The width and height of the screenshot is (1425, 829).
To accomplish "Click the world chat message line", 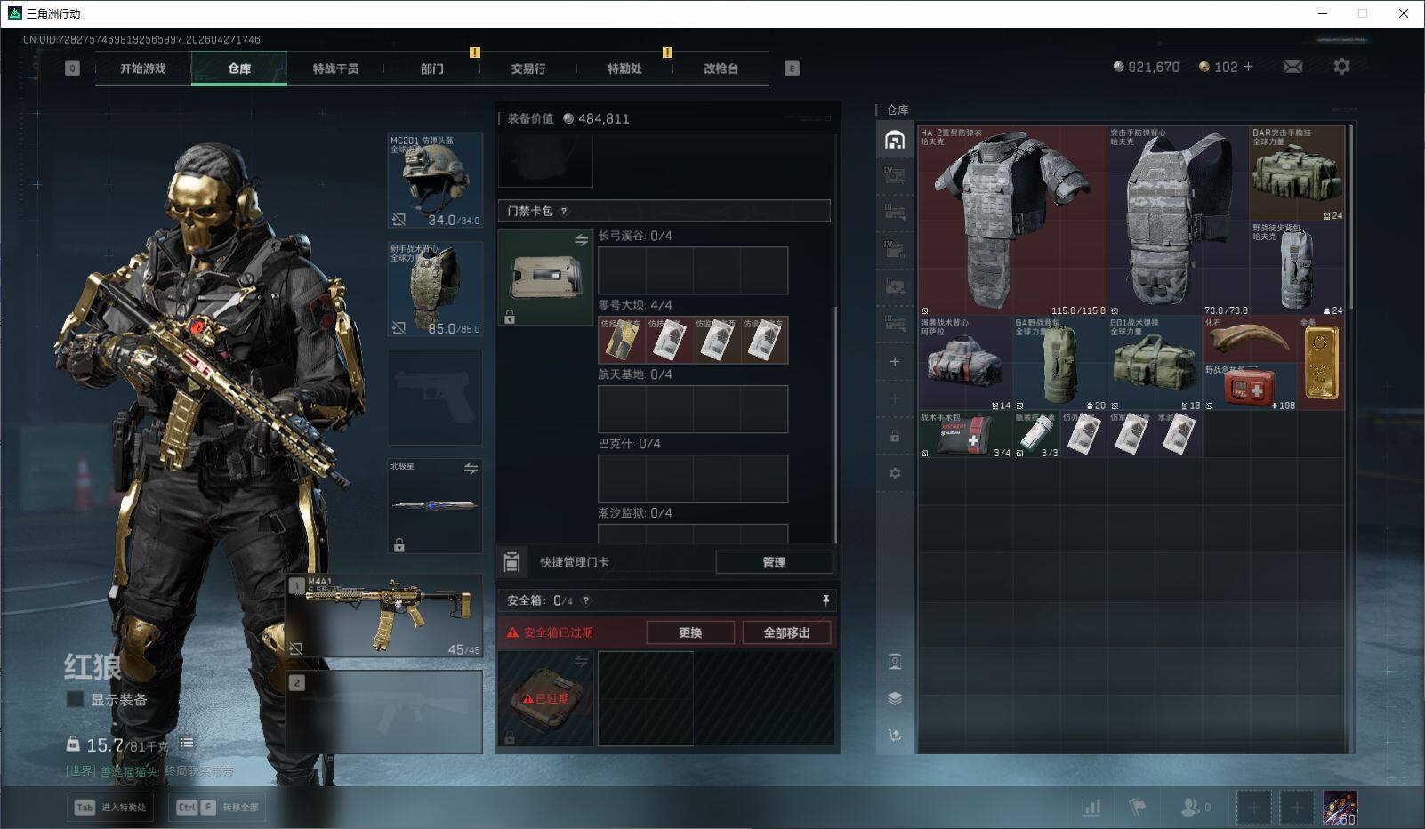I will click(150, 771).
